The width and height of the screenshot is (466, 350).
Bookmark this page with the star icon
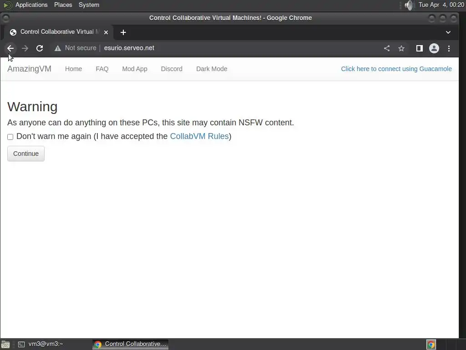point(401,48)
